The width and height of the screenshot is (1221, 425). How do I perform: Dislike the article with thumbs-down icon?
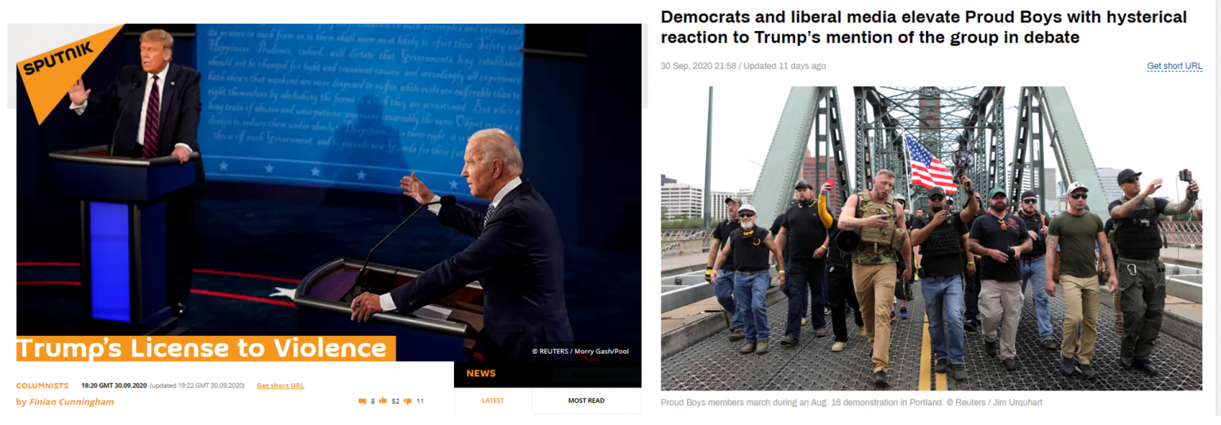tap(408, 401)
